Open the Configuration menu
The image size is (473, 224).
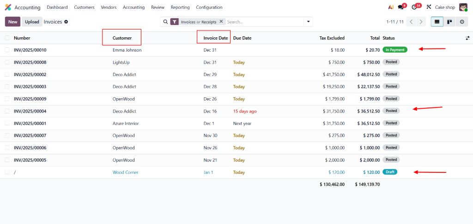pos(209,7)
